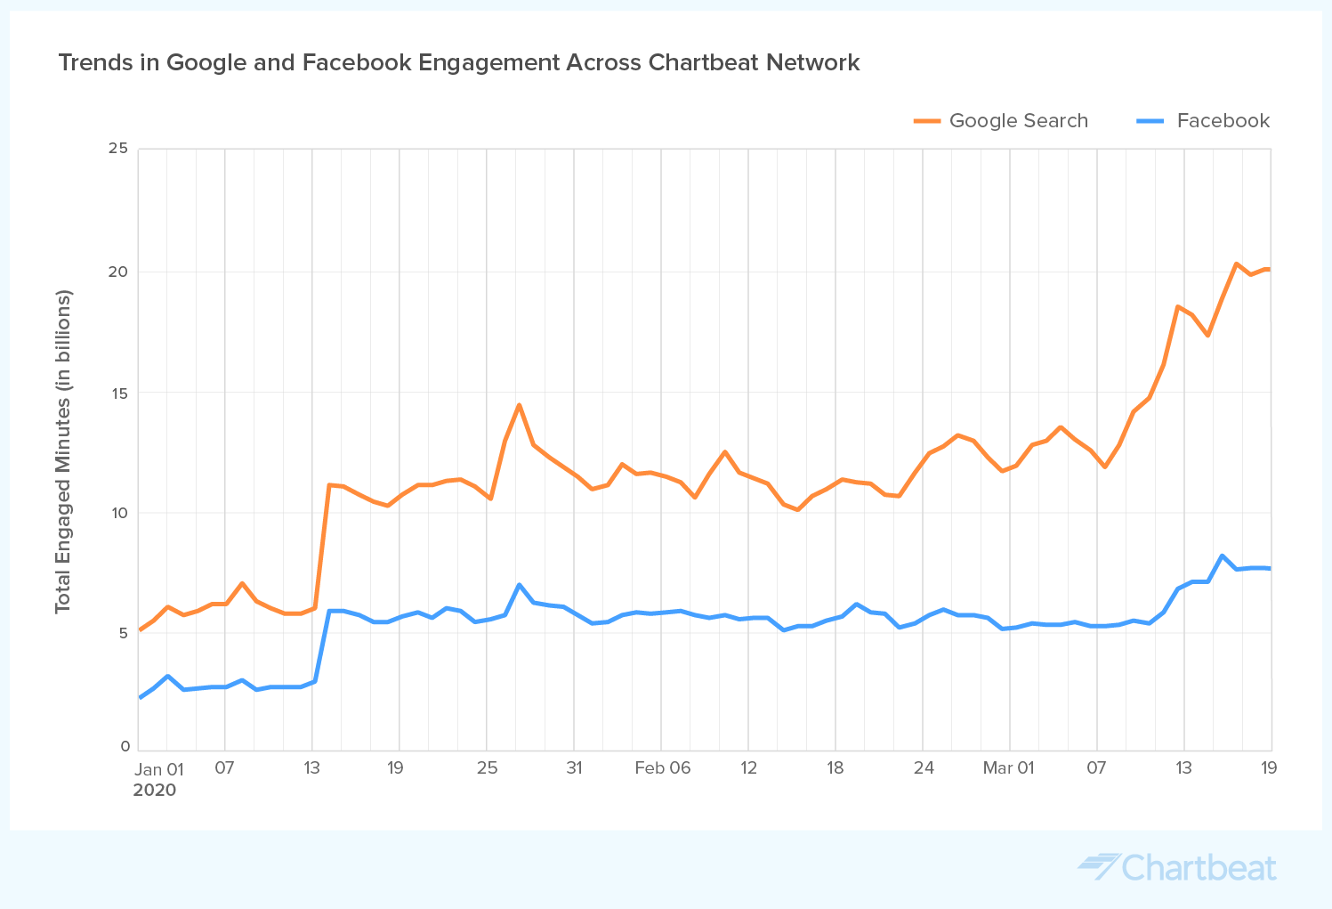1332x909 pixels.
Task: Toggle the Facebook series legend label
Action: pos(1223,121)
